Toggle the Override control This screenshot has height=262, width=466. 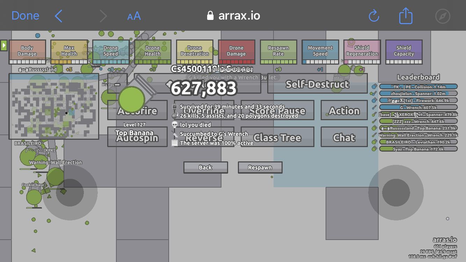tap(204, 110)
